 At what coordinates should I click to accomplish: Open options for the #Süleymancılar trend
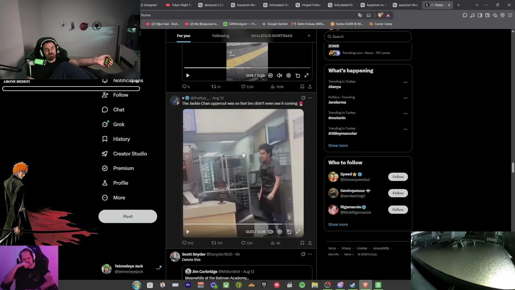pyautogui.click(x=405, y=129)
